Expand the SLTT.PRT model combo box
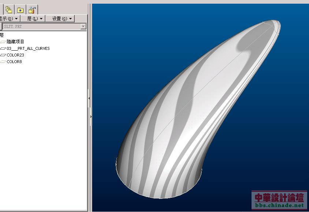Viewport: 309px width, 212px height. coord(83,26)
